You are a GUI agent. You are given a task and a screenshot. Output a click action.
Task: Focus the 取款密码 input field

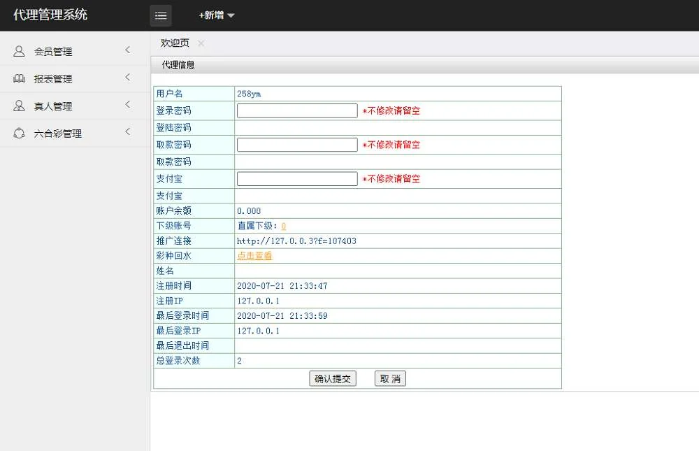click(297, 145)
